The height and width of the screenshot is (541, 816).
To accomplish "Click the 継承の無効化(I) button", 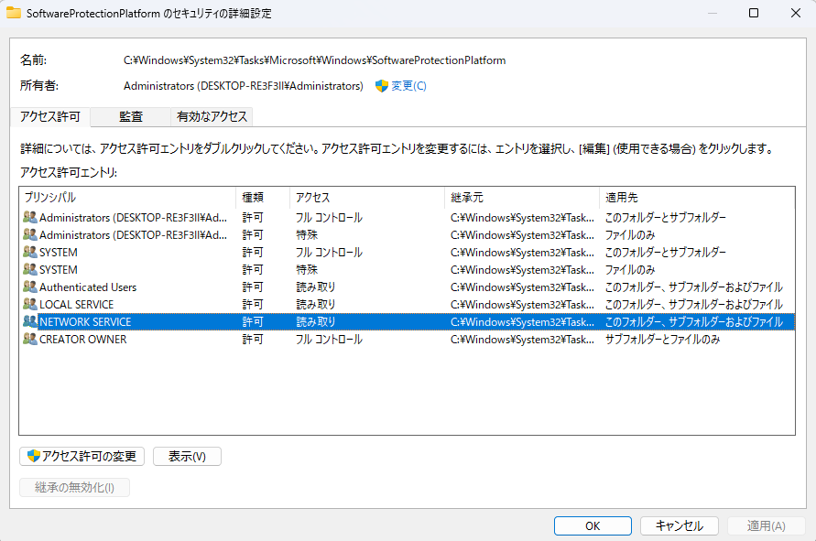I will click(x=74, y=487).
